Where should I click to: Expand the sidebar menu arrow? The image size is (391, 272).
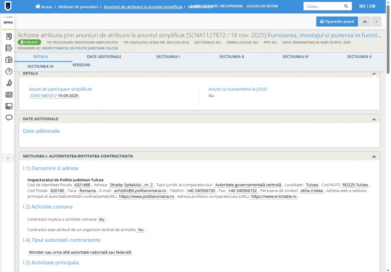[7, 158]
